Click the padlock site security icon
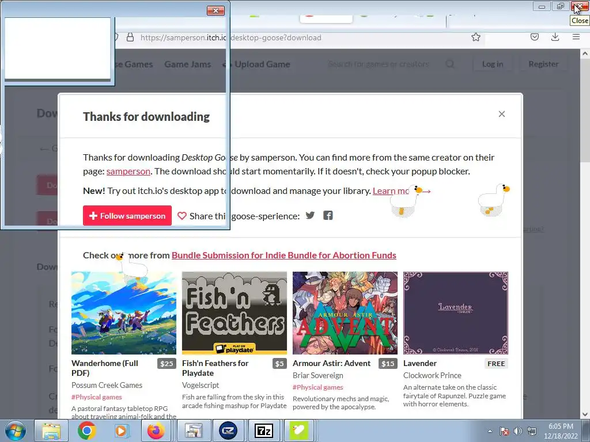Screen dimensions: 590x442 tap(130, 37)
